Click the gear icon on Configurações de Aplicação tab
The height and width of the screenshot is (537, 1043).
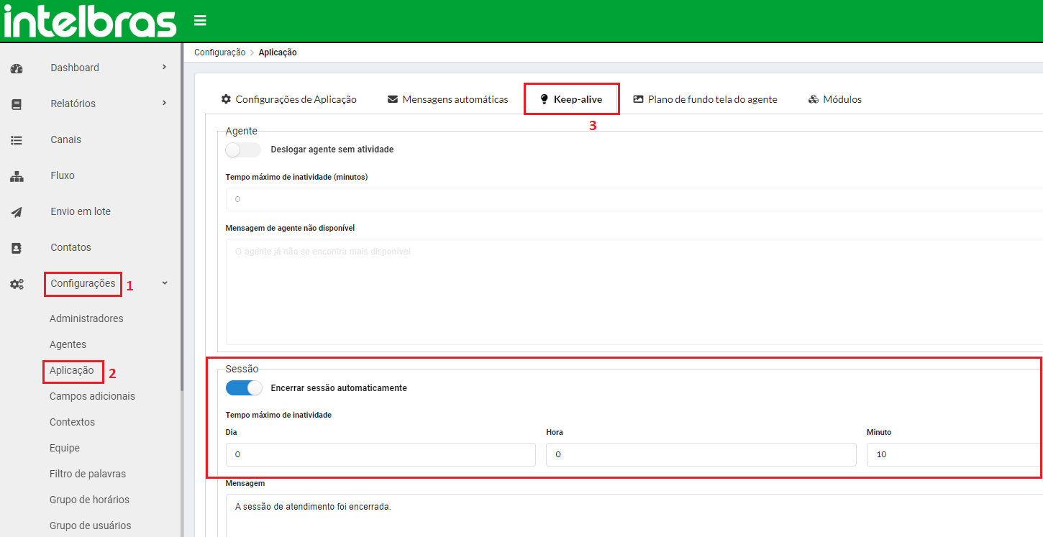[x=226, y=99]
